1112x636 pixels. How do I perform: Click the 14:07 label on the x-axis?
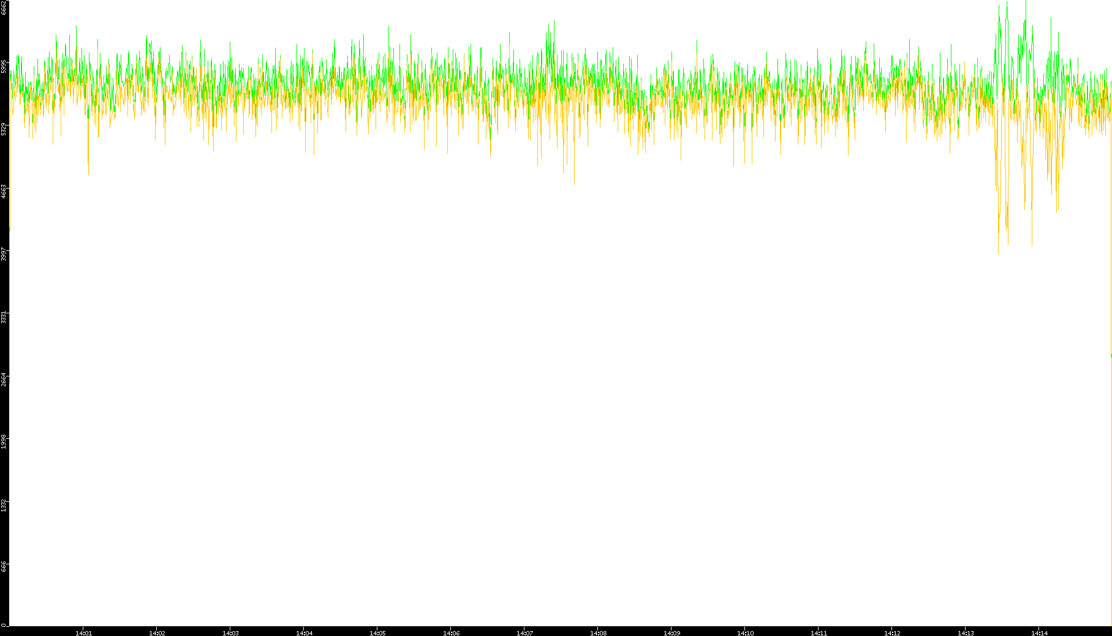524,633
